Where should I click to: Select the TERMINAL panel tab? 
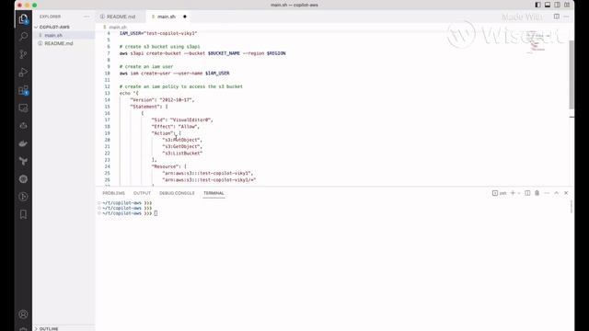(214, 193)
